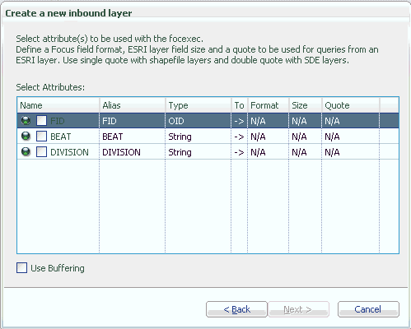The height and width of the screenshot is (329, 411).
Task: Click the Alias column header
Action: [x=133, y=105]
